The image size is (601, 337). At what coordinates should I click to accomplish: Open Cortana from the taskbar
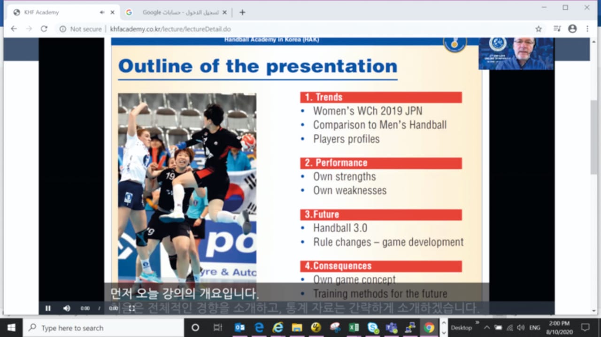(195, 328)
